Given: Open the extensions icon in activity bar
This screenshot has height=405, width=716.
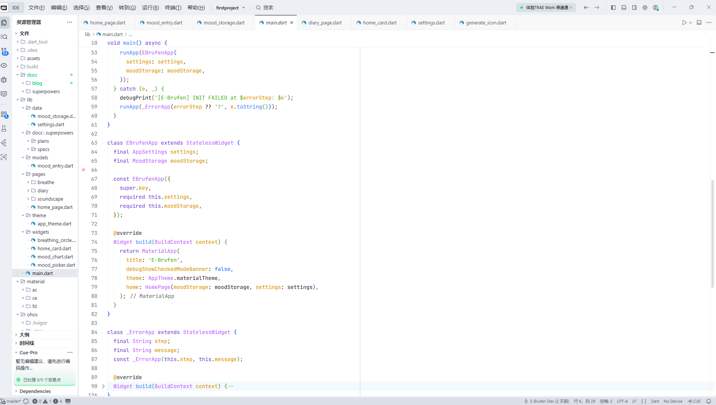Looking at the screenshot, I should pyautogui.click(x=4, y=115).
